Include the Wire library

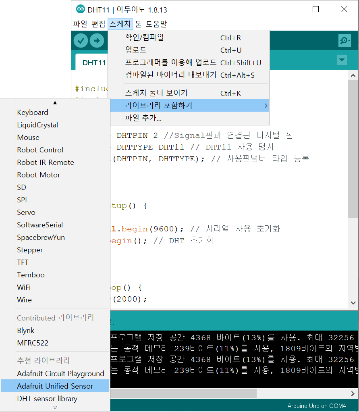55,300
